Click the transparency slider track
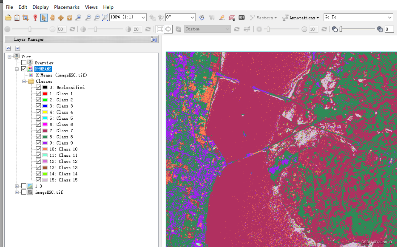Image resolution: width=397 pixels, height=247 pixels. point(358,29)
